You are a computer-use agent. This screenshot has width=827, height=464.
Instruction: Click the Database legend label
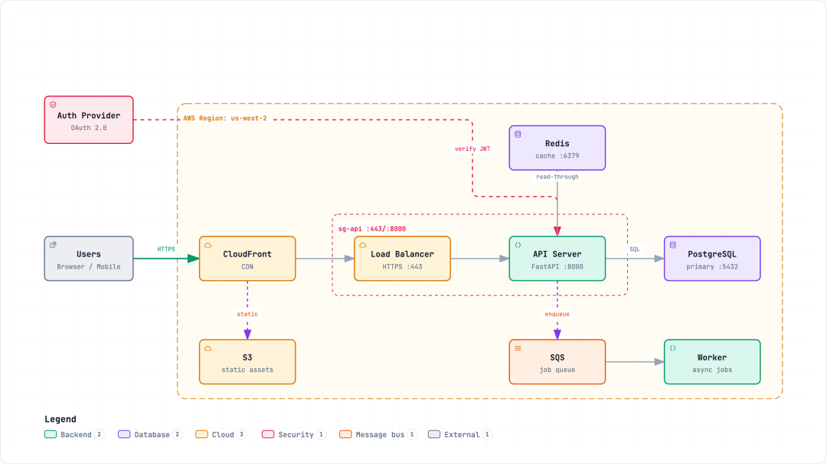coord(152,434)
